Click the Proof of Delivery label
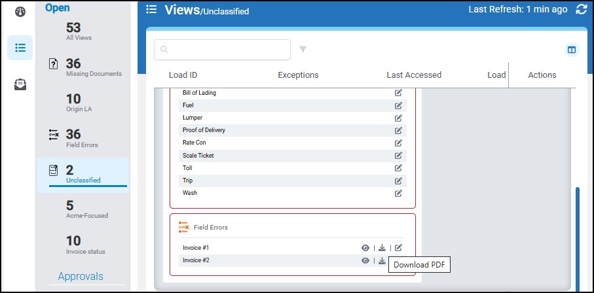 [204, 130]
